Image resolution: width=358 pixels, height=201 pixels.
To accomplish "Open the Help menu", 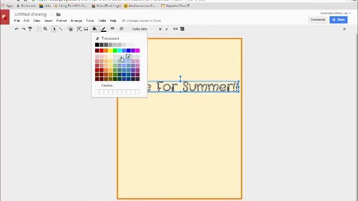I will (x=113, y=21).
